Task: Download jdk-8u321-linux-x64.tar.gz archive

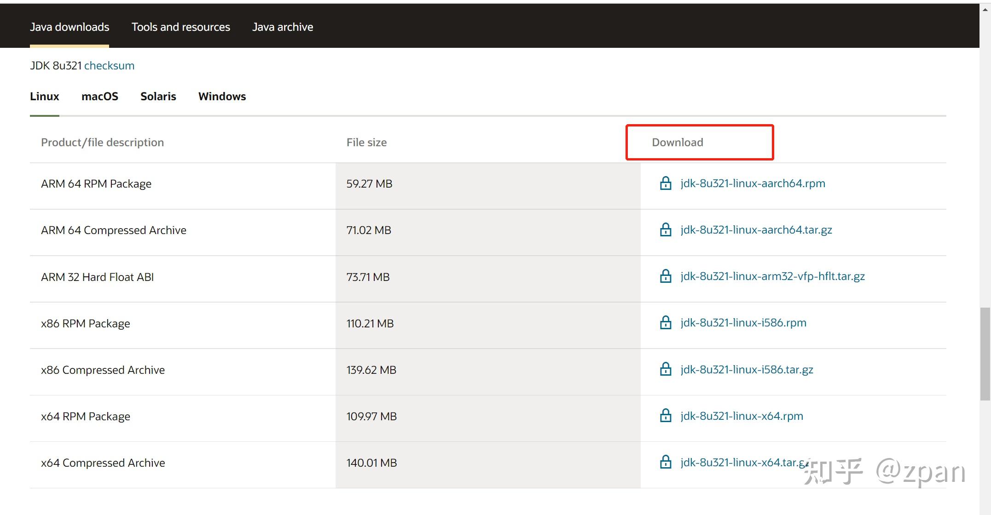Action: point(744,463)
